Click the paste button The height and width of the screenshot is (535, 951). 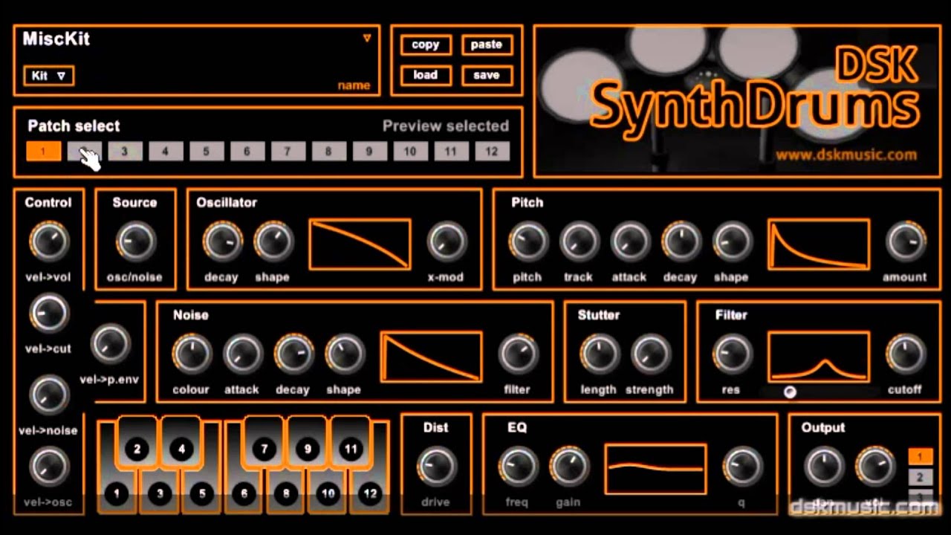[x=487, y=45]
